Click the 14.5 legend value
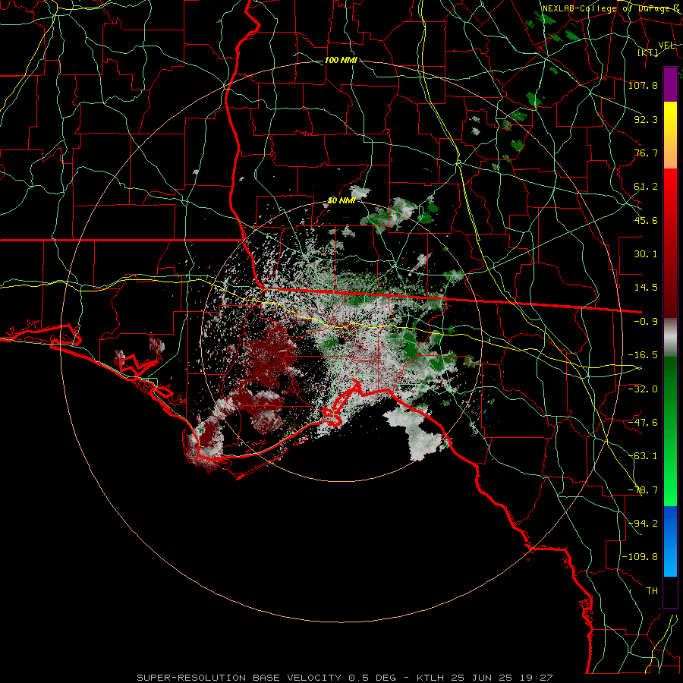The width and height of the screenshot is (683, 683). (x=646, y=288)
